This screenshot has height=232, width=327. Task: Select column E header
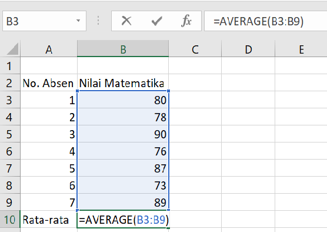pos(301,49)
